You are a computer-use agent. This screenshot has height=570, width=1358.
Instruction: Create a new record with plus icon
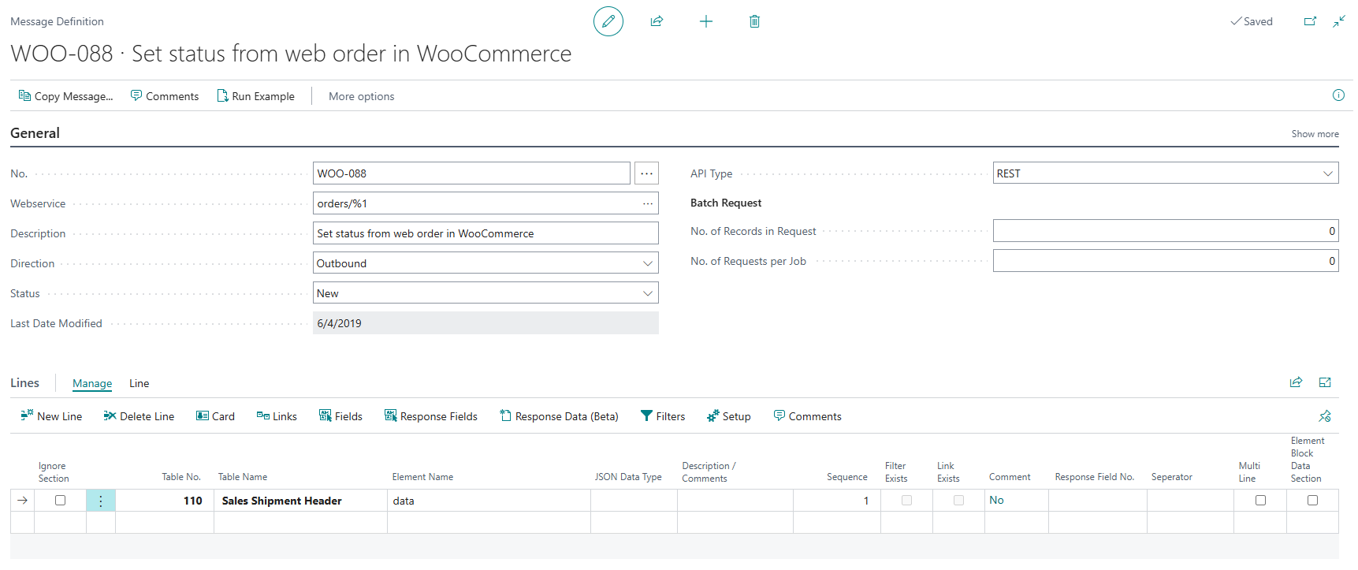(x=706, y=21)
